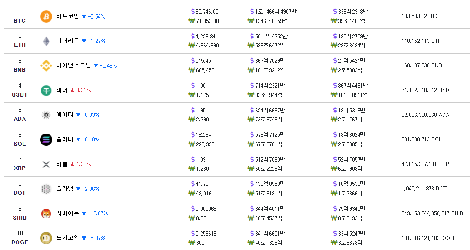
Task: Click the Polkadot dotted logo icon
Action: 46,189
